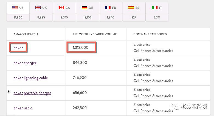Click the 242,500 search volume value
The image size is (214, 116).
click(x=80, y=108)
